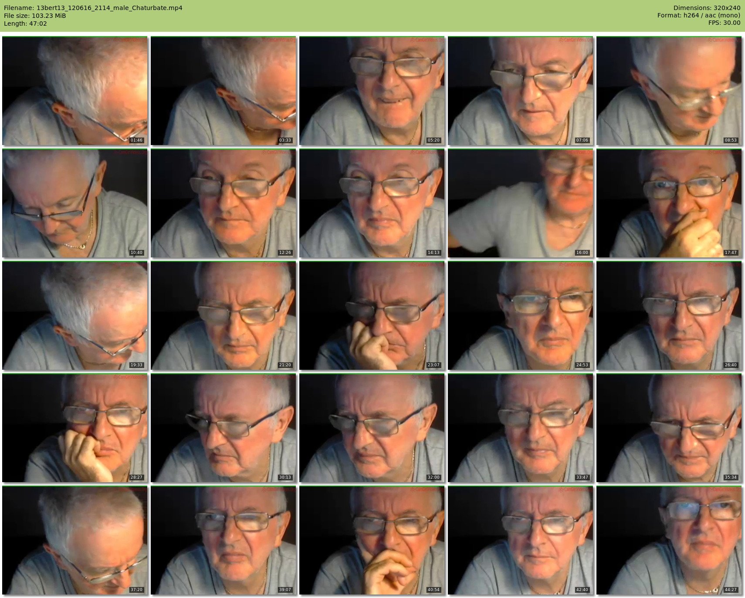Screen dimensions: 745x598
Task: Click the frame marked 37:20
Action: pyautogui.click(x=75, y=540)
